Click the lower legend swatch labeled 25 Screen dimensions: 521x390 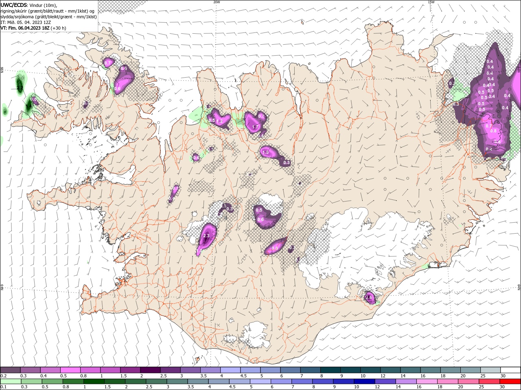[489, 381]
